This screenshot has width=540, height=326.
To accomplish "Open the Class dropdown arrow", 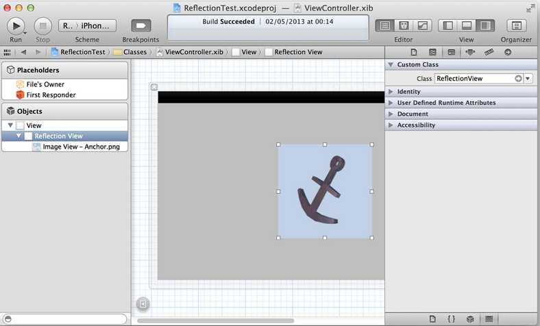I will [528, 79].
